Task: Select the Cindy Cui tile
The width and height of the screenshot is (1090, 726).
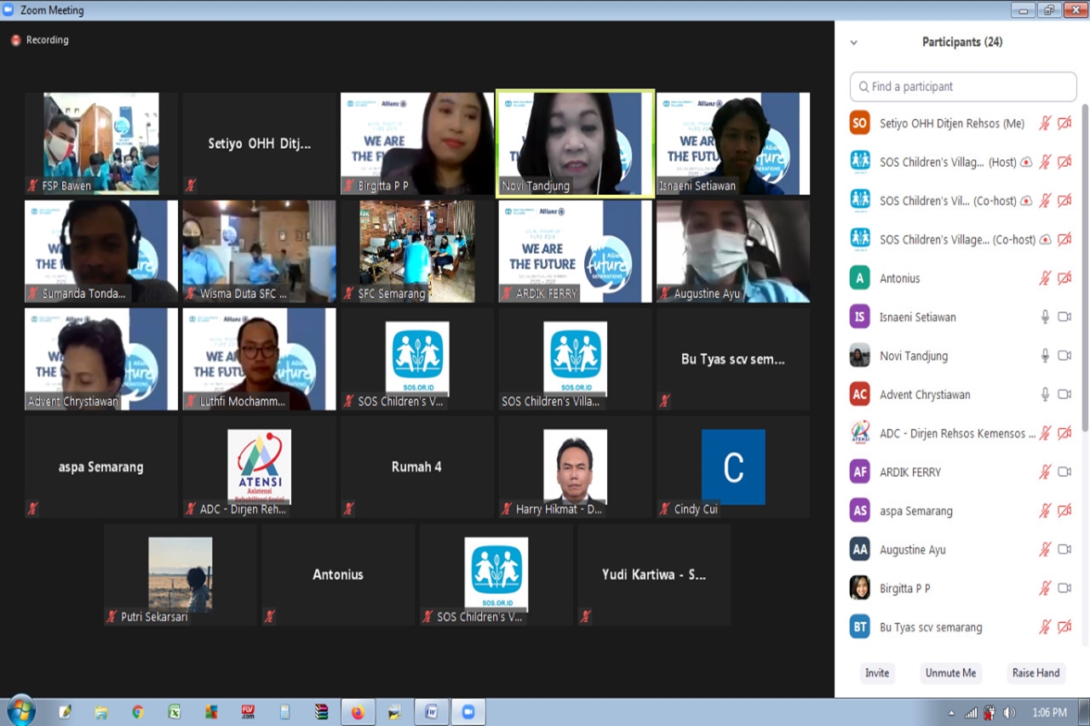Action: [732, 466]
